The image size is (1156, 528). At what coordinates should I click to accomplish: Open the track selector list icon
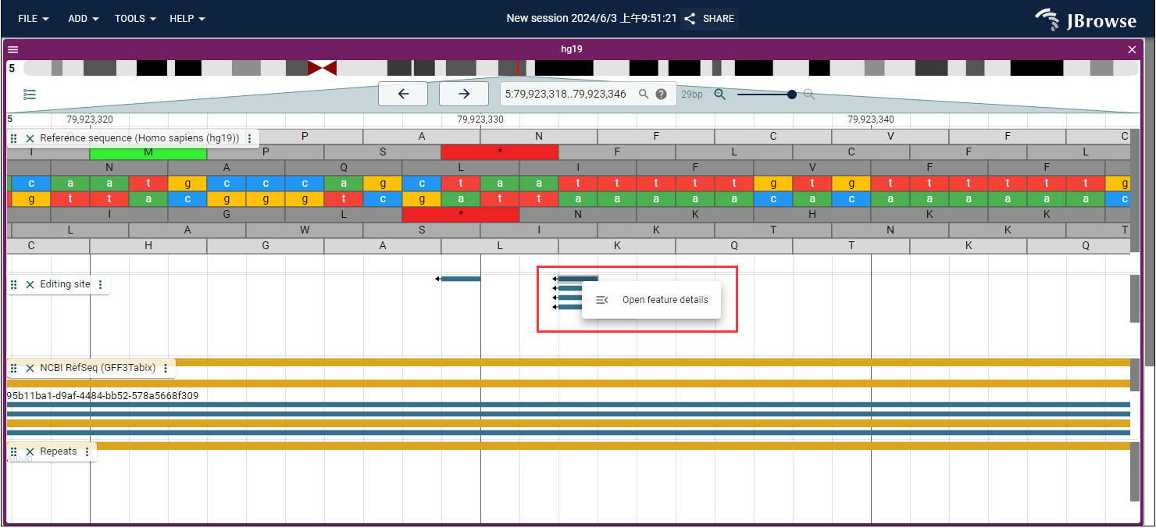click(30, 95)
